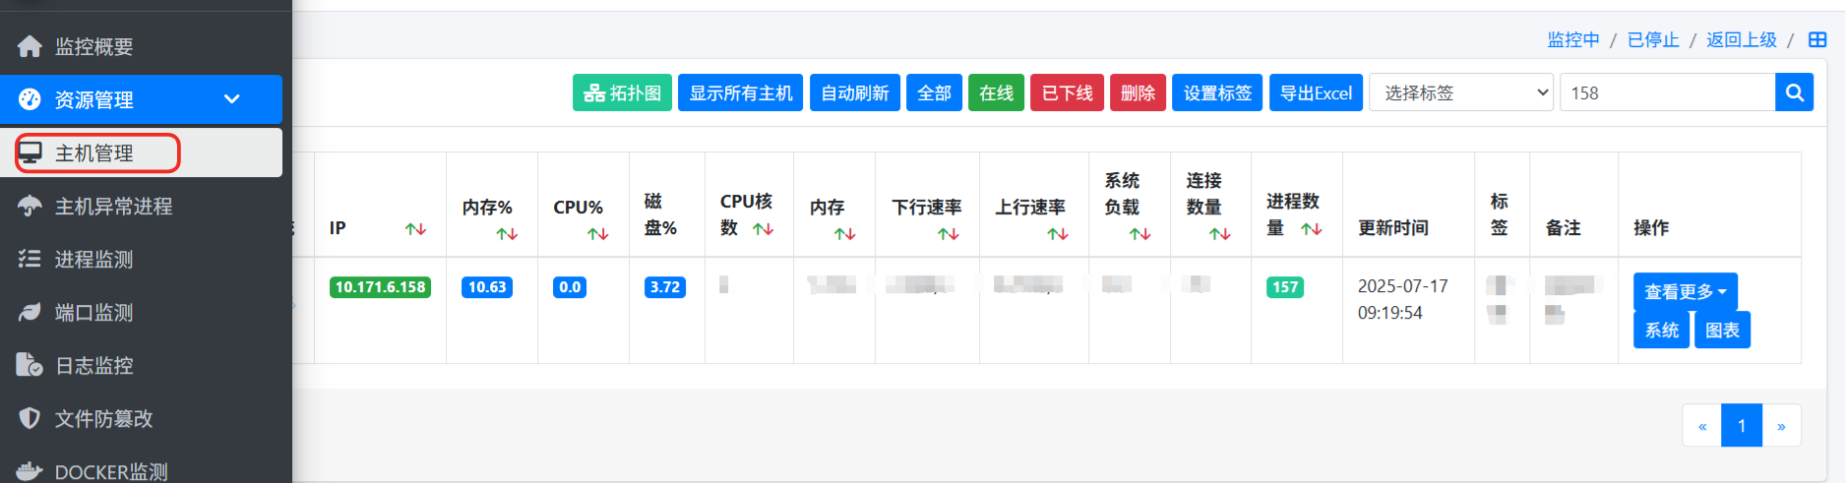Click 返回上级 link
This screenshot has height=483, width=1846.
click(x=1742, y=39)
